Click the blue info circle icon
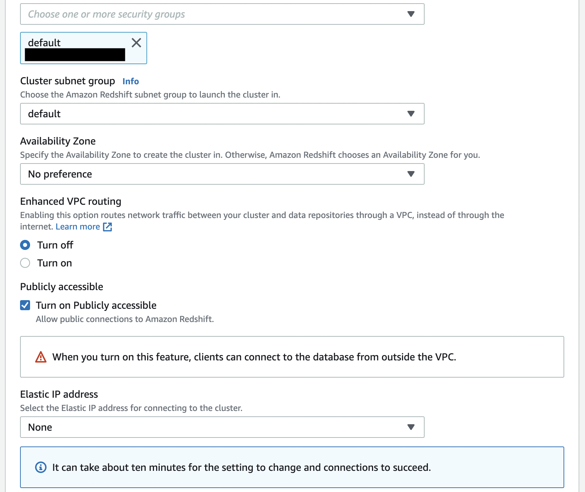This screenshot has width=585, height=492. [x=41, y=467]
